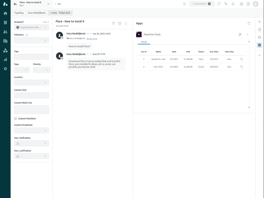Collapse the Pipedrive Deals widget
The height and width of the screenshot is (198, 264).
[247, 34]
